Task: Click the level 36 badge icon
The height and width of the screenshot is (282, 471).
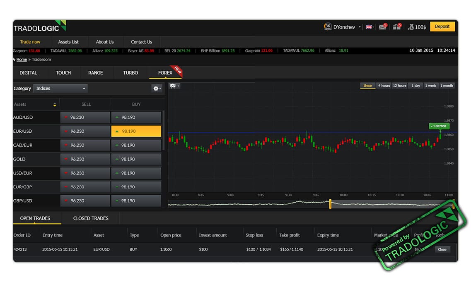Action: pos(328,26)
